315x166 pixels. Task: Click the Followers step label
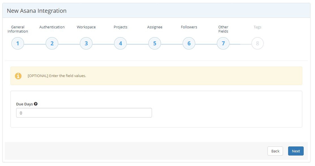pos(189,27)
